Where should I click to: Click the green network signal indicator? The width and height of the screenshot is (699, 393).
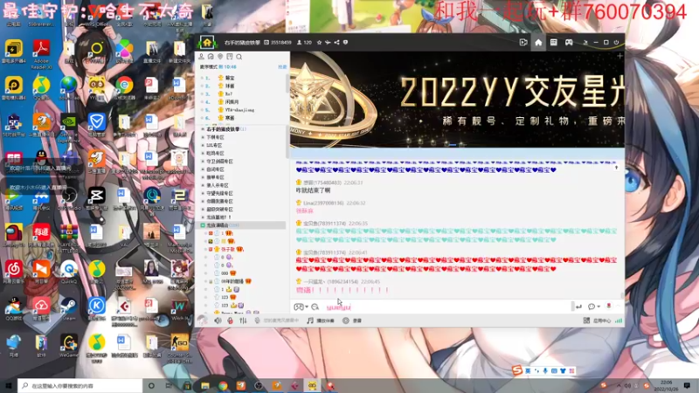619,321
